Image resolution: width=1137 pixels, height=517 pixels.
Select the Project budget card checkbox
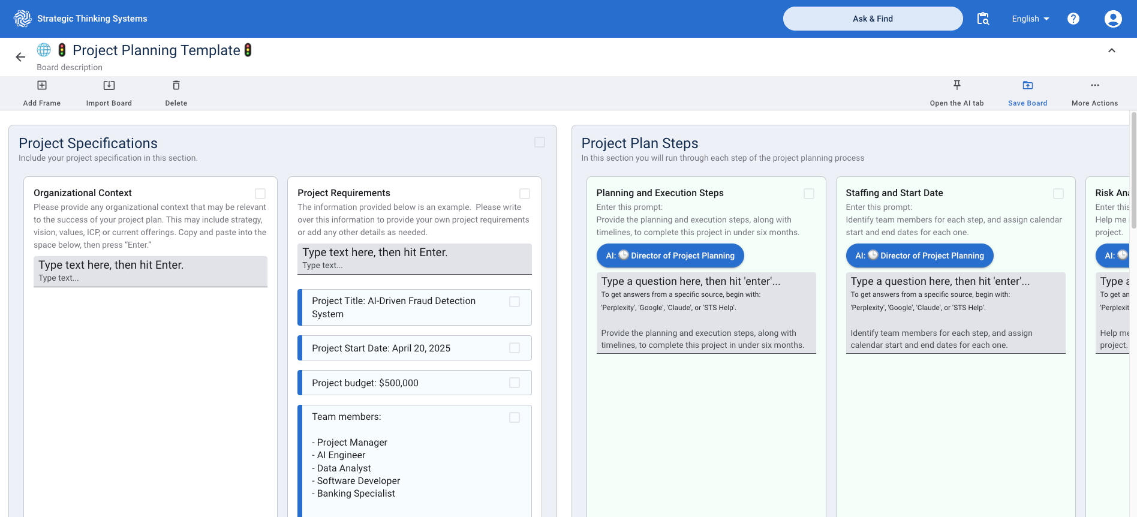(515, 383)
